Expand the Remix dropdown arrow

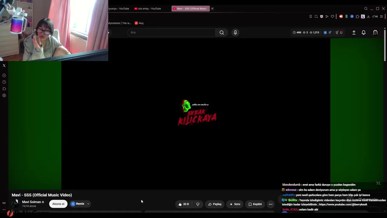(88, 204)
